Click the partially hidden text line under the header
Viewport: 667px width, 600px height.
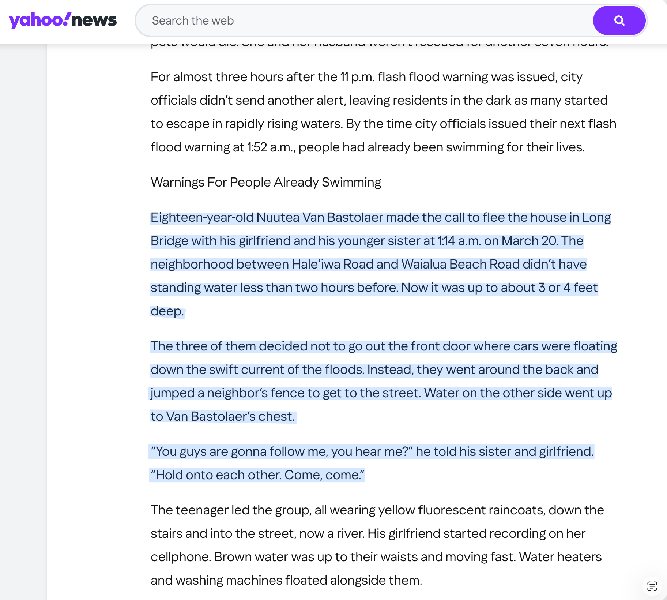(x=380, y=45)
